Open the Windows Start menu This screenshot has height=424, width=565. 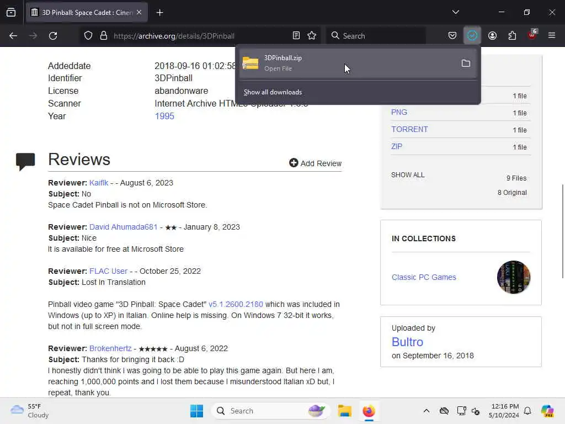[197, 411]
